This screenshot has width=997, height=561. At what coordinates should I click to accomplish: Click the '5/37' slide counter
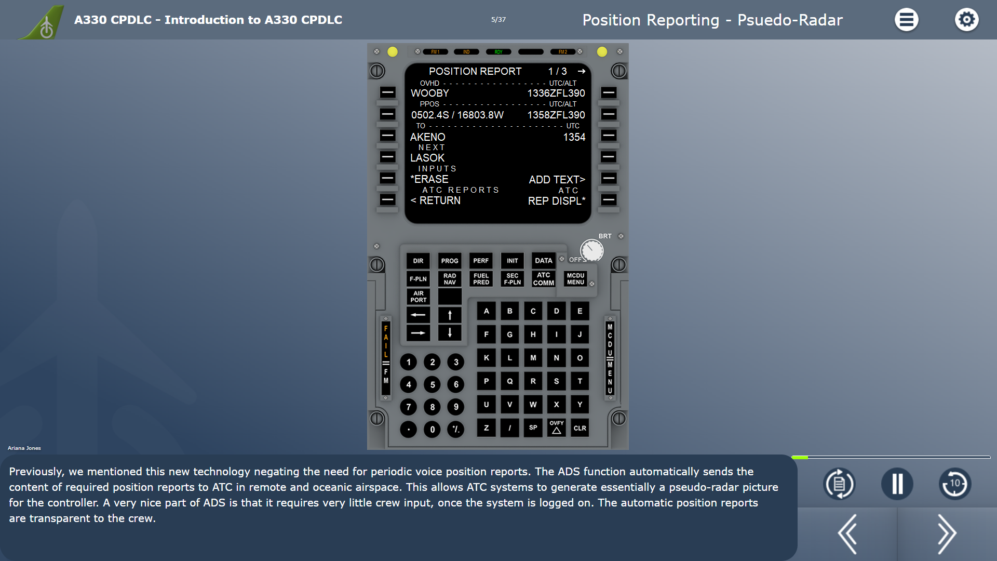[x=498, y=20]
